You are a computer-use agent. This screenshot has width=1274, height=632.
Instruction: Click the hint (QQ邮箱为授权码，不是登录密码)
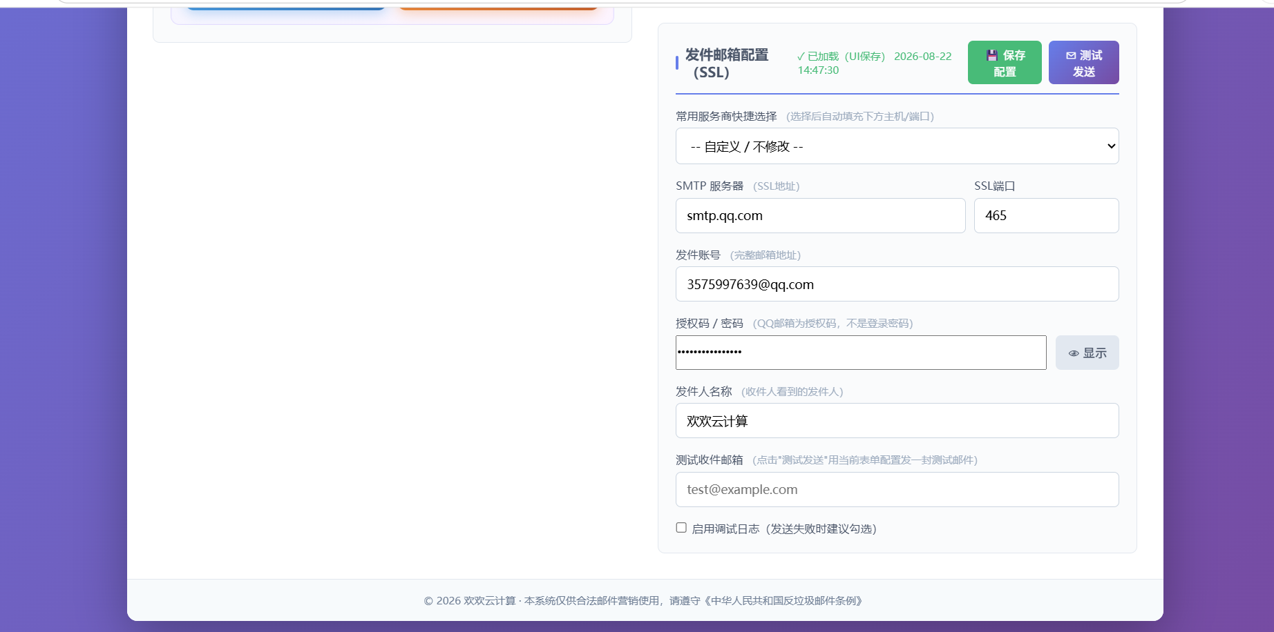[x=833, y=324]
